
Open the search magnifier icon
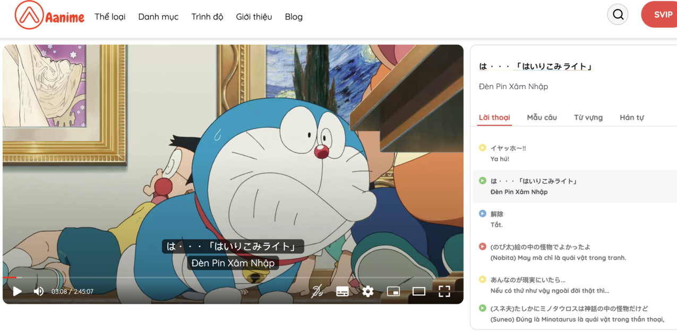(618, 14)
